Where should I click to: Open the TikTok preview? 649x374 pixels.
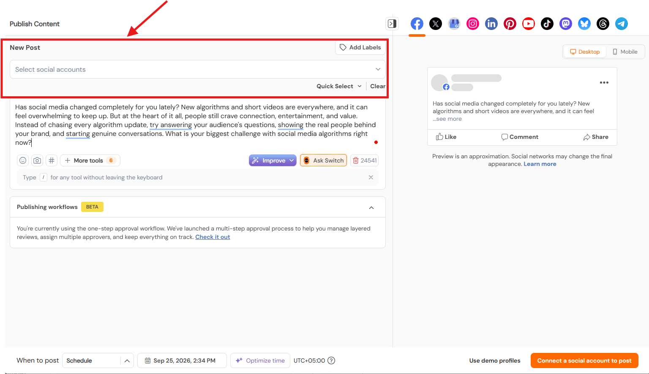pyautogui.click(x=547, y=24)
